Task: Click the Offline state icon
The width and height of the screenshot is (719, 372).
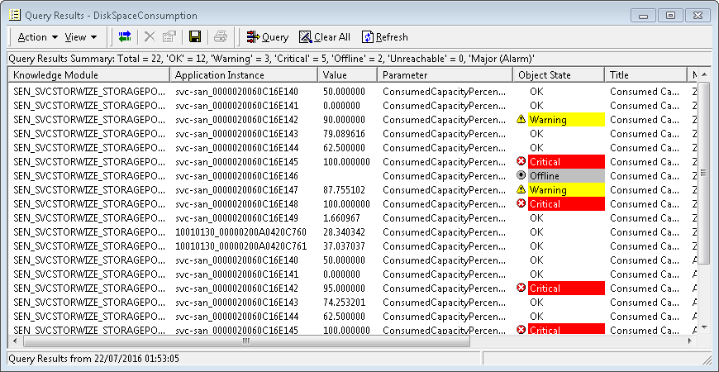Action: [x=521, y=176]
